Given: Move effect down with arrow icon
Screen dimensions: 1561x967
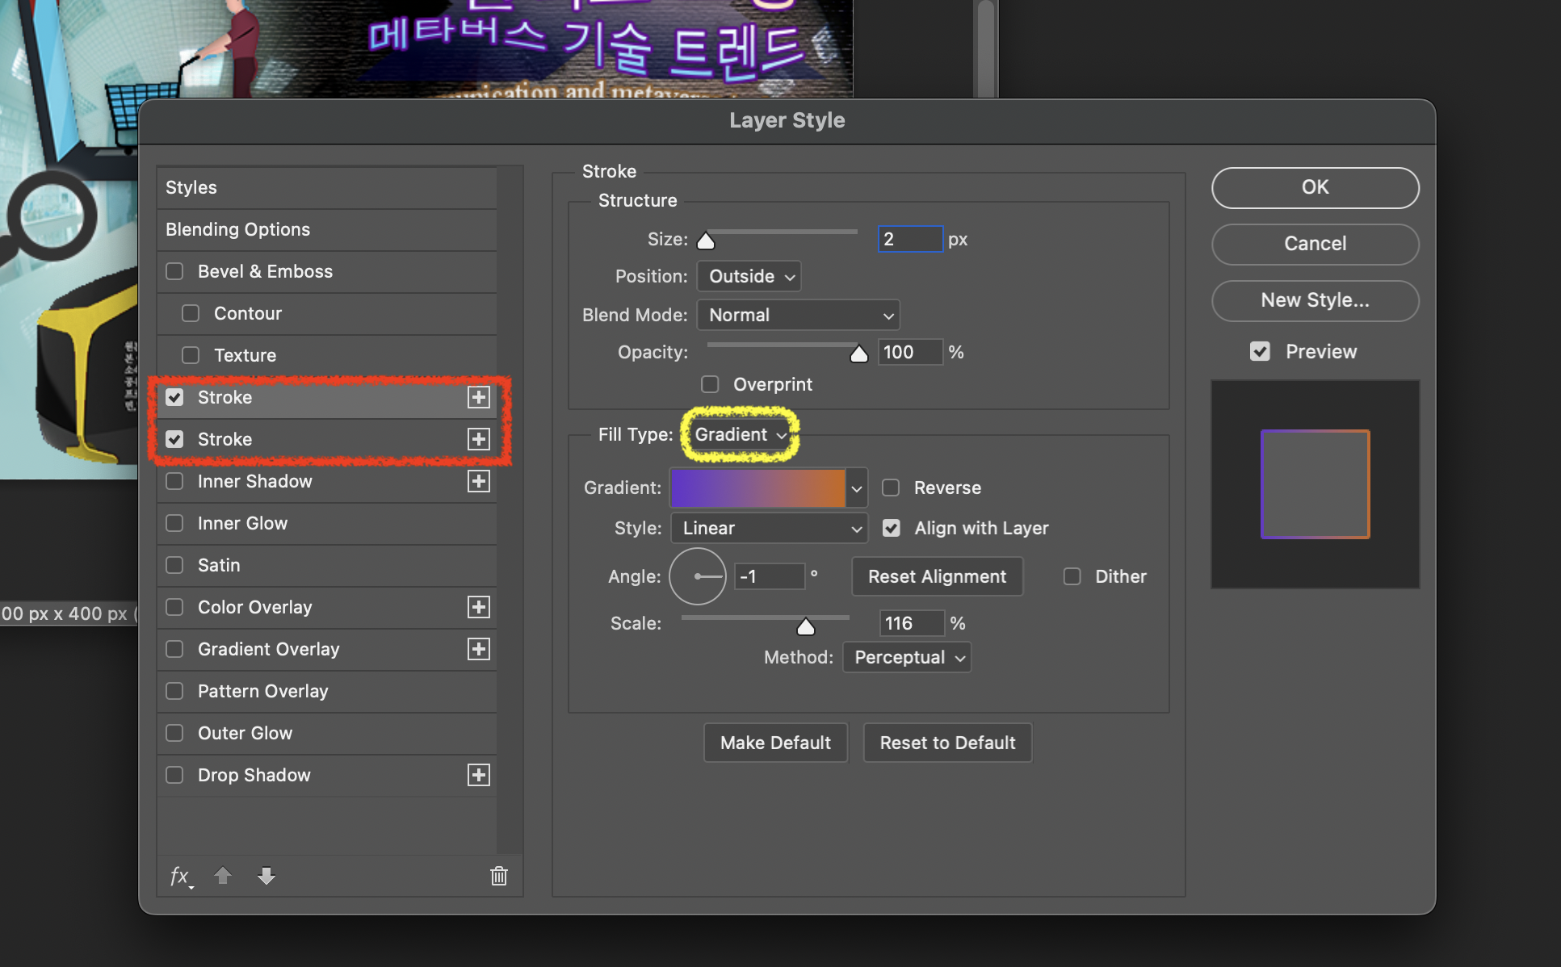Looking at the screenshot, I should point(266,876).
